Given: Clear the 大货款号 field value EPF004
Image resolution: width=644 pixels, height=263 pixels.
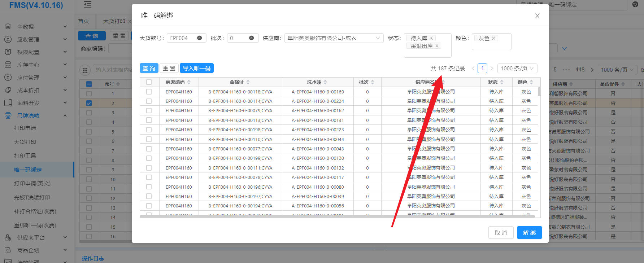Looking at the screenshot, I should [x=199, y=38].
